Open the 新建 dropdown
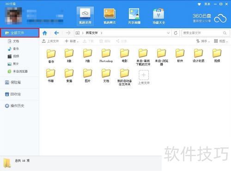The width and height of the screenshot is (231, 171). [72, 41]
